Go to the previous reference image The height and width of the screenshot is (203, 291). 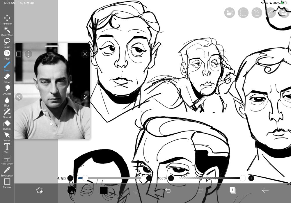19,97
